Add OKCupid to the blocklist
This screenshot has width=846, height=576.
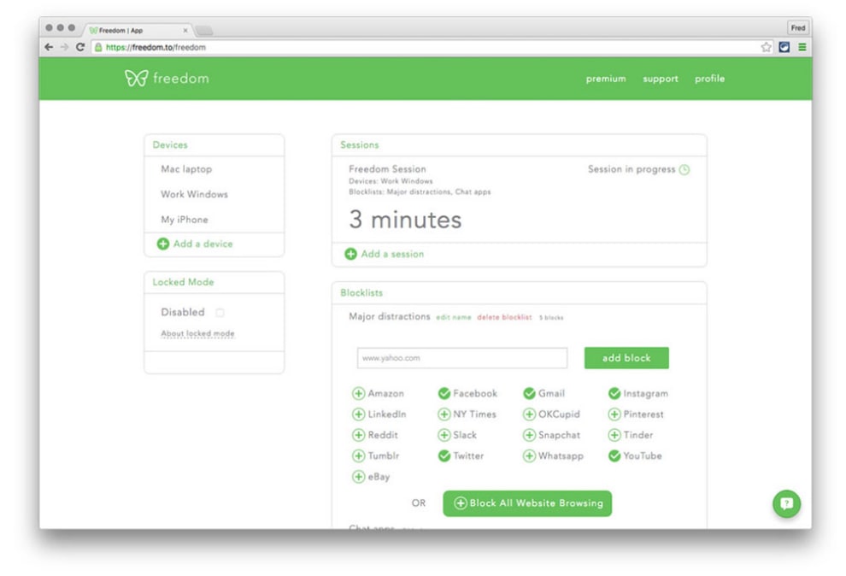click(x=529, y=414)
